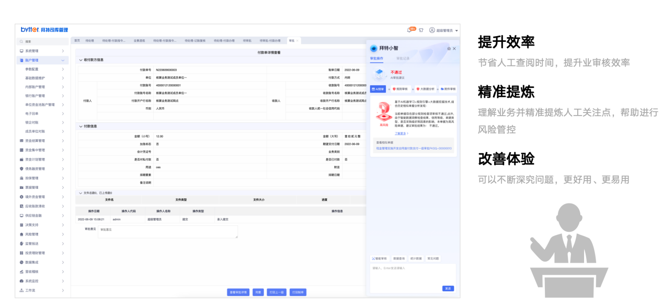The image size is (663, 305).
Task: Click the notification bell icon
Action: point(409,30)
